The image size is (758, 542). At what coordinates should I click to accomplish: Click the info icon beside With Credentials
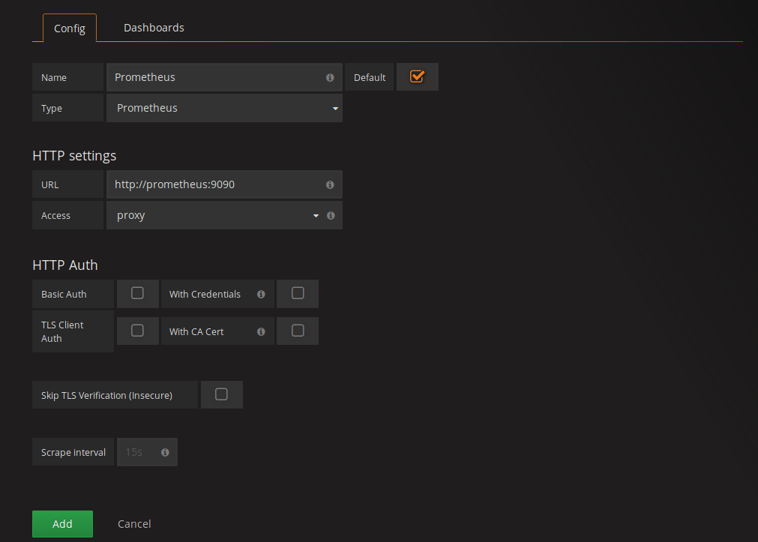coord(260,294)
